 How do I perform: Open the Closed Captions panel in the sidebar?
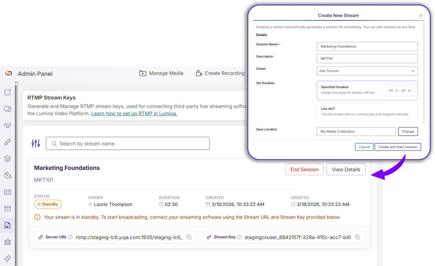(x=7, y=192)
